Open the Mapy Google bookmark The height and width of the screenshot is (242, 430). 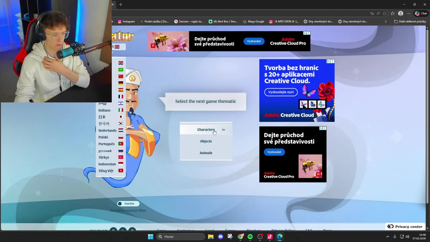point(254,22)
